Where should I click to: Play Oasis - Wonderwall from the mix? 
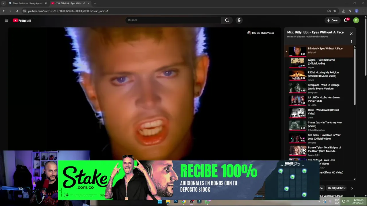[319, 114]
